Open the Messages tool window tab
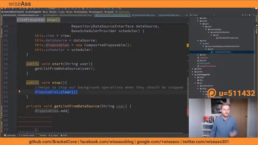 click(x=10, y=135)
